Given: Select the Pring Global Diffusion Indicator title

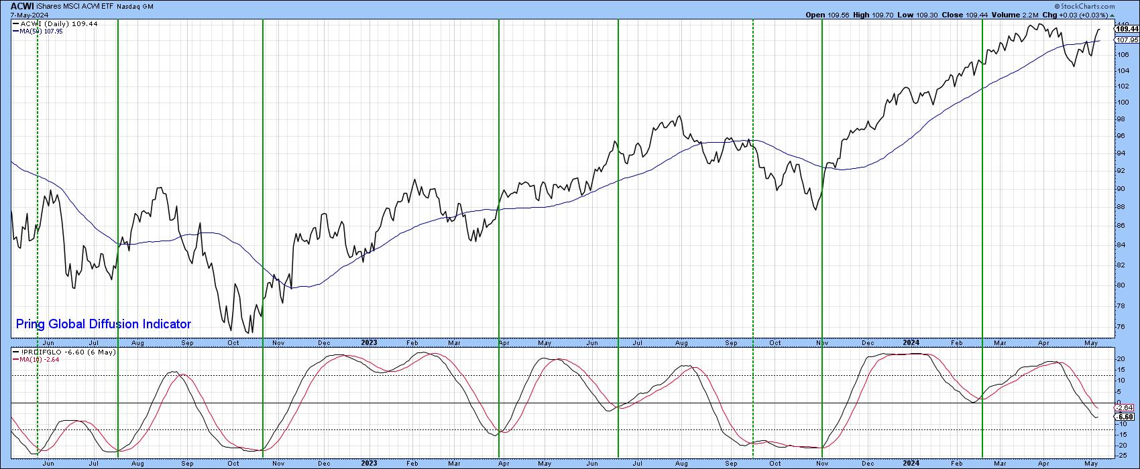Looking at the screenshot, I should coord(103,324).
